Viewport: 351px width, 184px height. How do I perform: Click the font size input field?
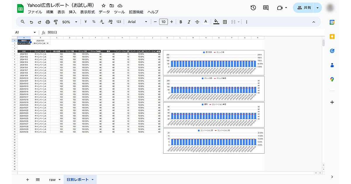[x=163, y=22]
